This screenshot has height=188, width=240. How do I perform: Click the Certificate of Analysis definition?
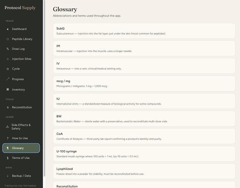coord(109,139)
